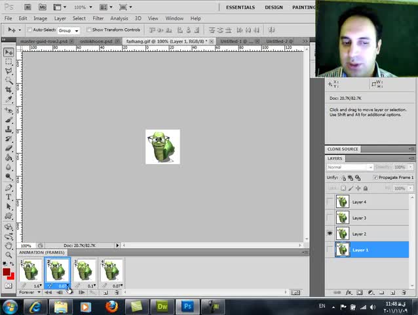The width and height of the screenshot is (418, 315).
Task: Open the Image menu
Action: (40, 18)
